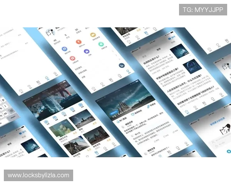The height and width of the screenshot is (185, 231).
Task: Tap the active 知 tab on the discover screen
Action: coord(96,152)
